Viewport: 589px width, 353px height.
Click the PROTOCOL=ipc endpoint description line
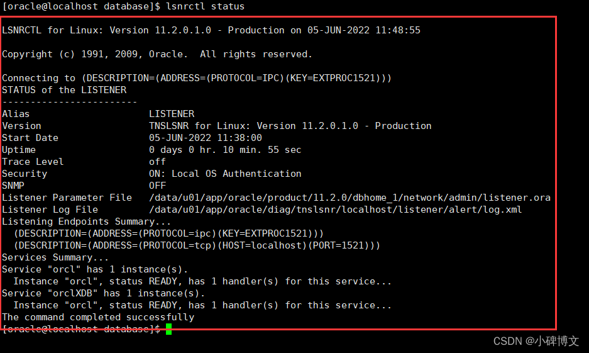168,233
